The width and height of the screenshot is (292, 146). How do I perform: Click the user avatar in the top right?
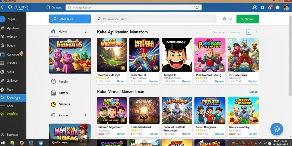click(286, 7)
